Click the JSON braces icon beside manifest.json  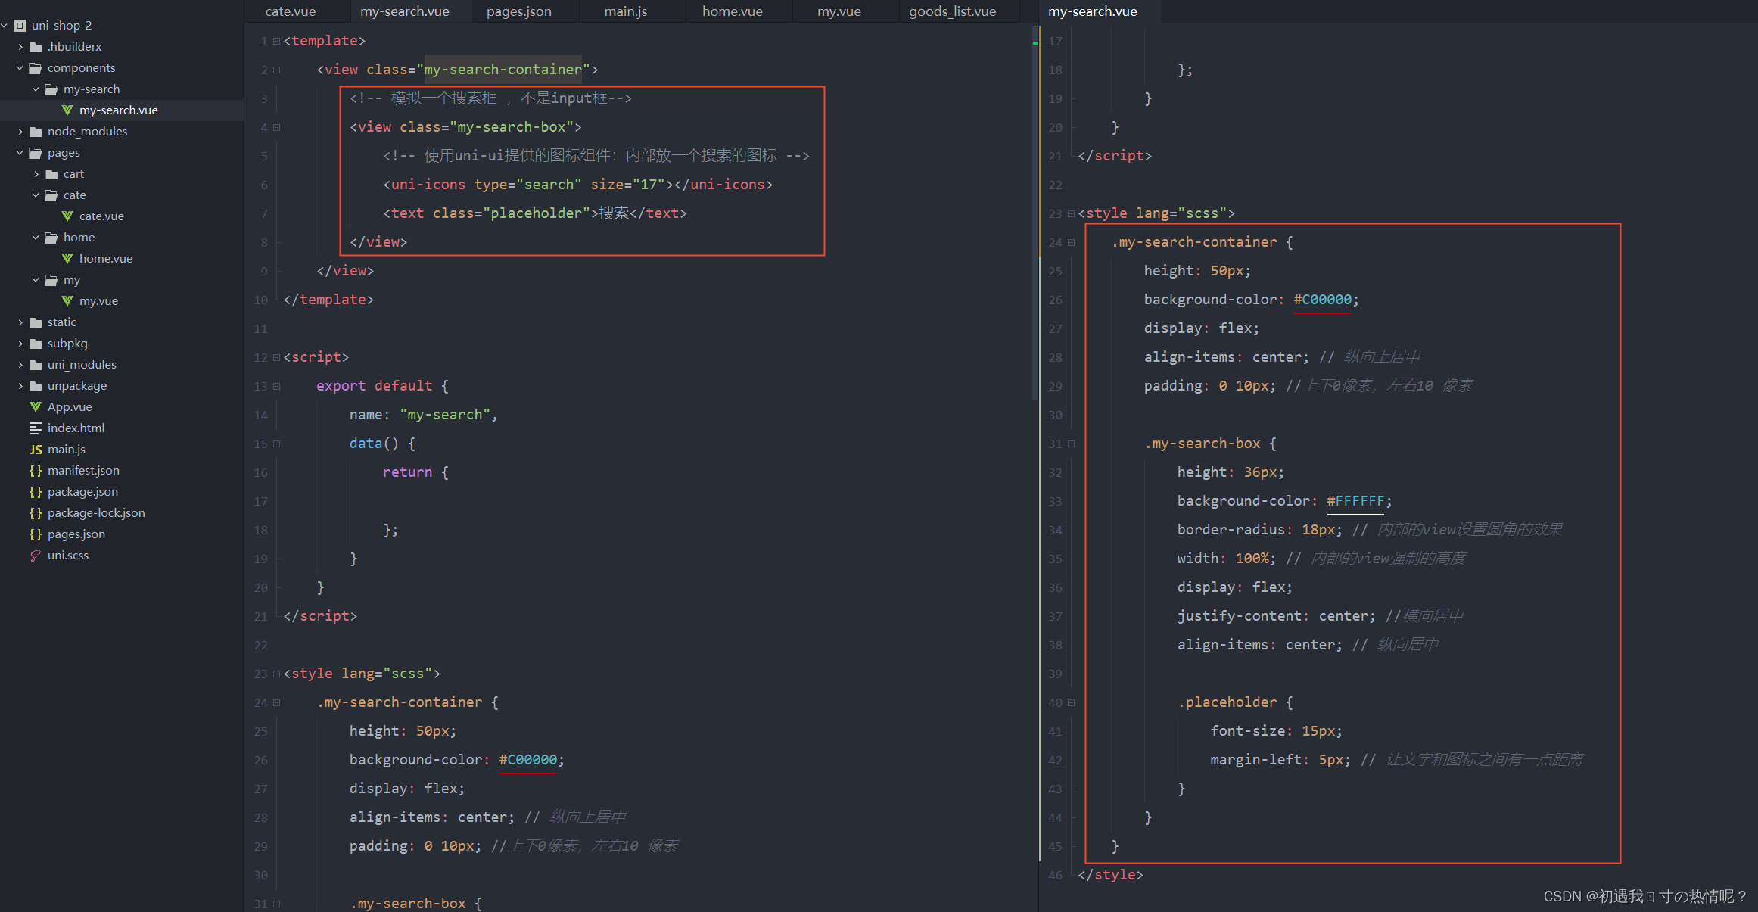(36, 470)
